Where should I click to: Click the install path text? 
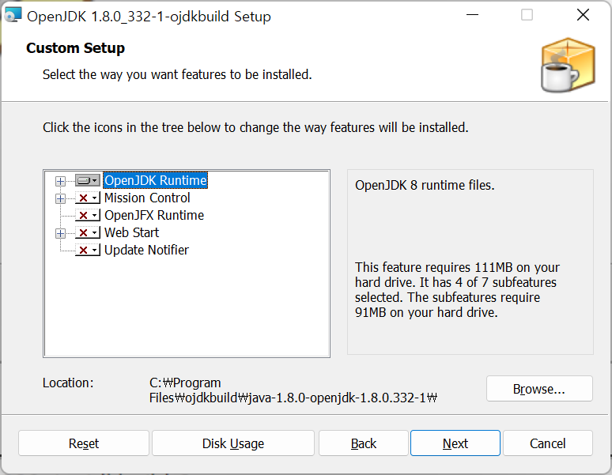click(x=293, y=390)
